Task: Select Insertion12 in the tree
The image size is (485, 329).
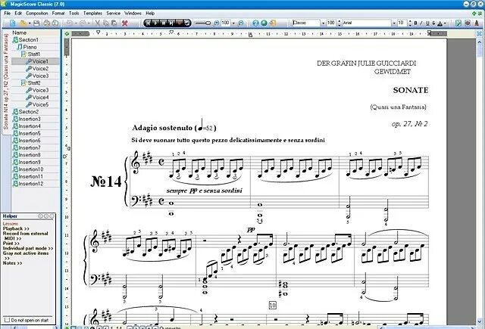Action: coord(30,184)
